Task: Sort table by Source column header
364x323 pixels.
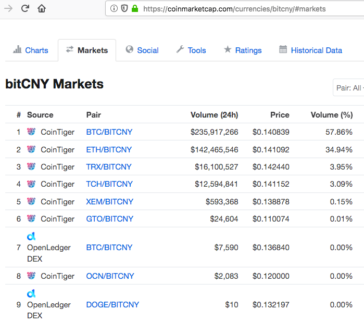Action: pyautogui.click(x=40, y=115)
